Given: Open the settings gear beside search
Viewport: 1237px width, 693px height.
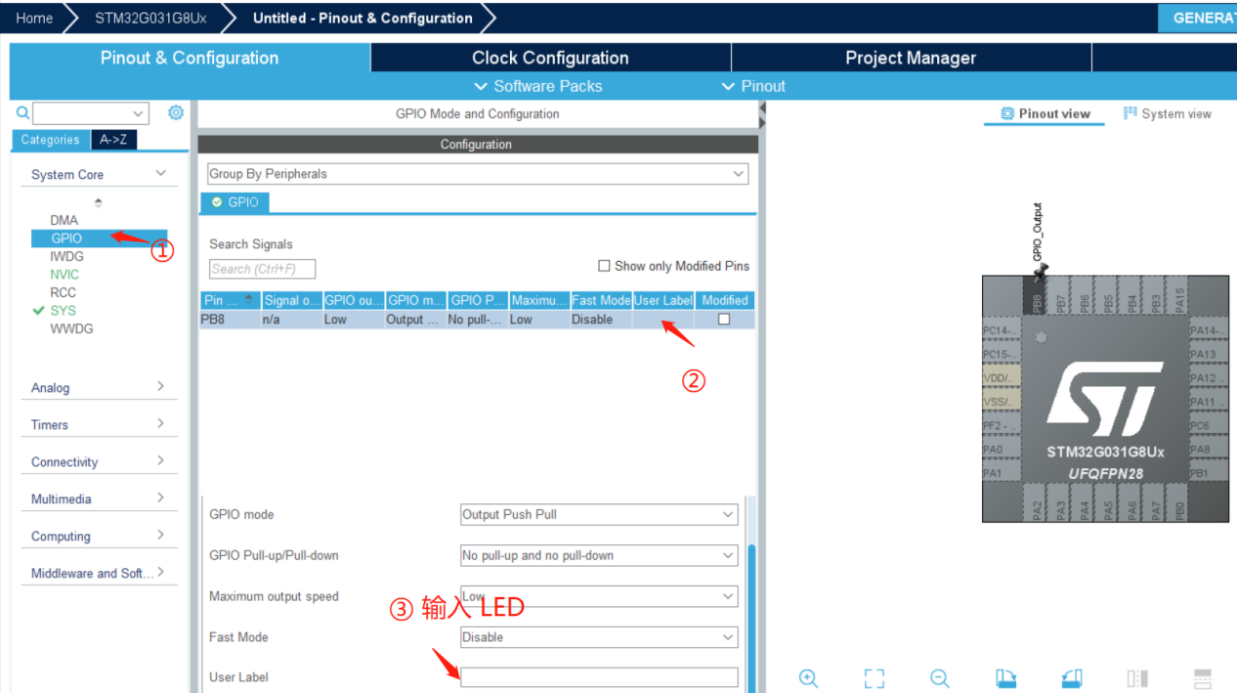Looking at the screenshot, I should [176, 112].
